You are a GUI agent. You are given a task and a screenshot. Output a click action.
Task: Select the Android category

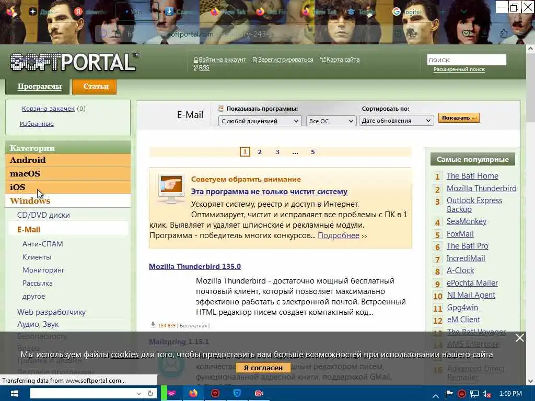coord(68,160)
